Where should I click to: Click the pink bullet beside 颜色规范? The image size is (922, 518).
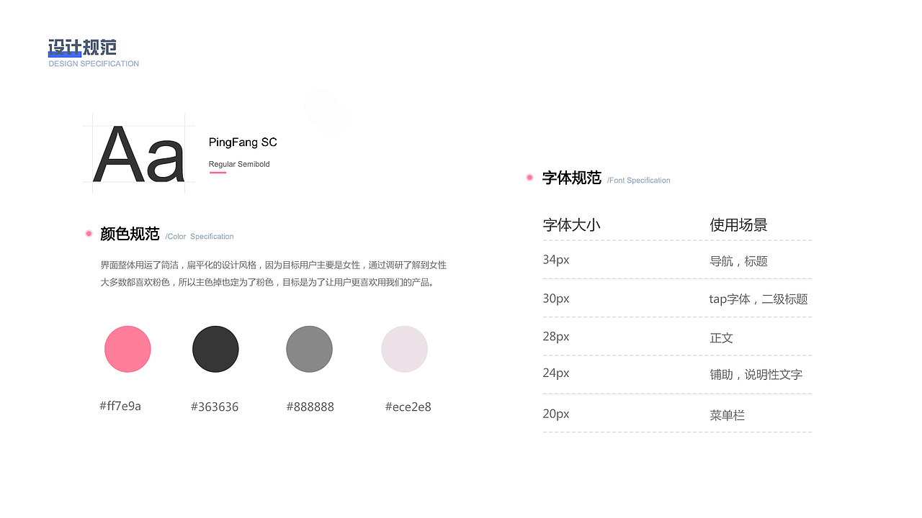(89, 233)
